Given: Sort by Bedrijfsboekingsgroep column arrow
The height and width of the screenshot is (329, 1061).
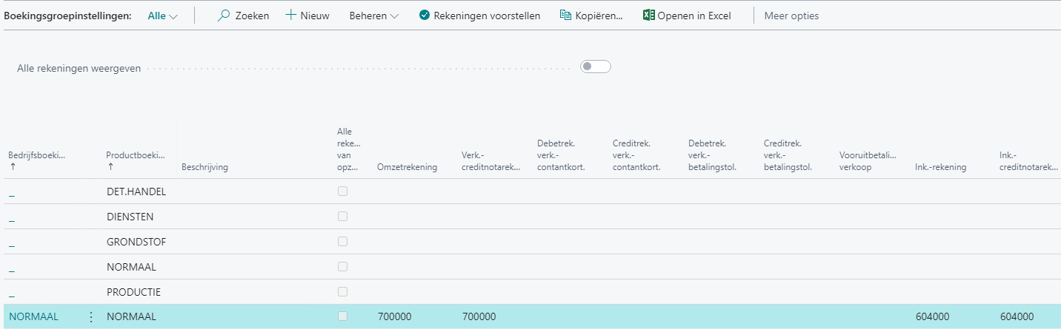Looking at the screenshot, I should point(11,167).
